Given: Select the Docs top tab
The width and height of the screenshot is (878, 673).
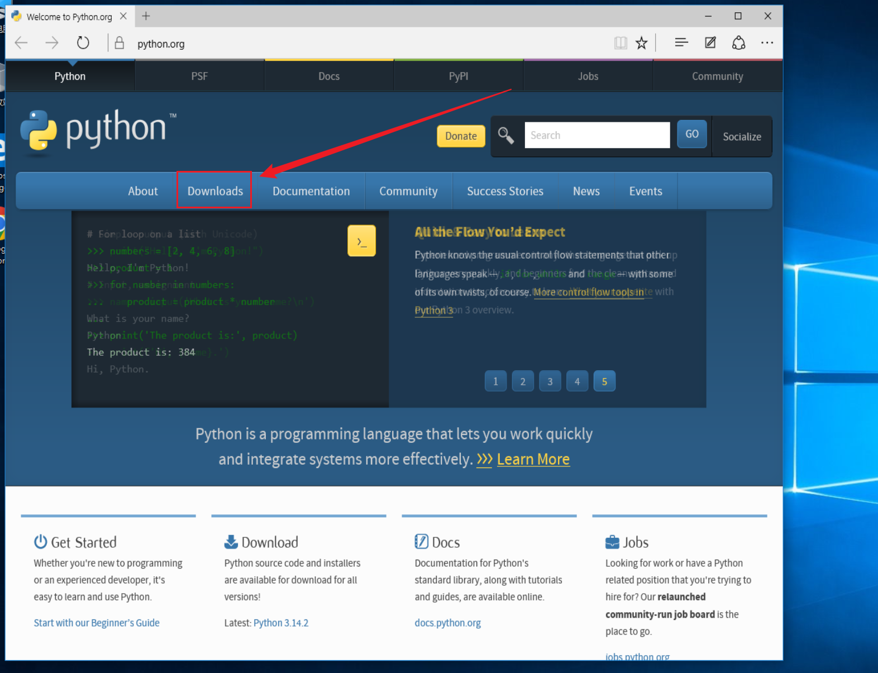Looking at the screenshot, I should pyautogui.click(x=329, y=77).
